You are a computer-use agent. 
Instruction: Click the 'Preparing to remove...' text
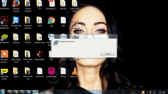tap(67, 42)
